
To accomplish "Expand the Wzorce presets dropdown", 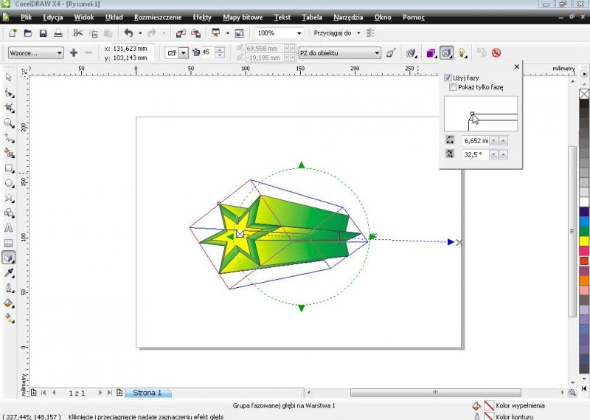I will point(59,53).
